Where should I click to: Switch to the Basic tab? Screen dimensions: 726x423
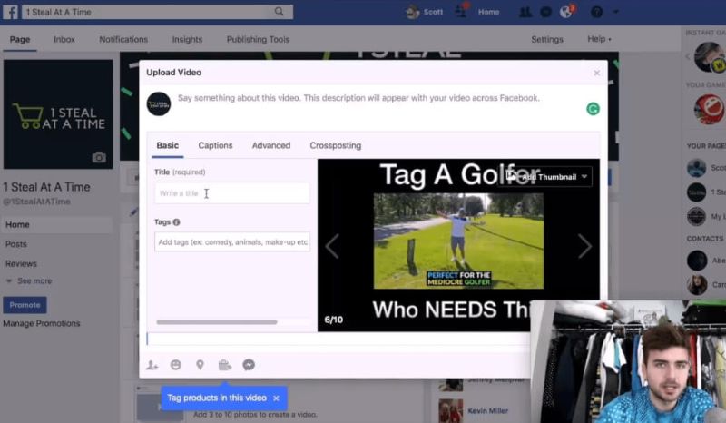(168, 145)
